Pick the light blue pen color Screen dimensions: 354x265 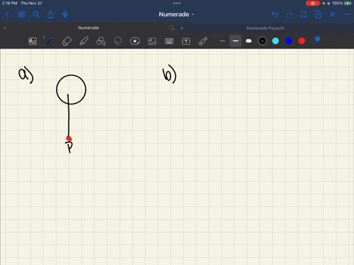tap(276, 41)
